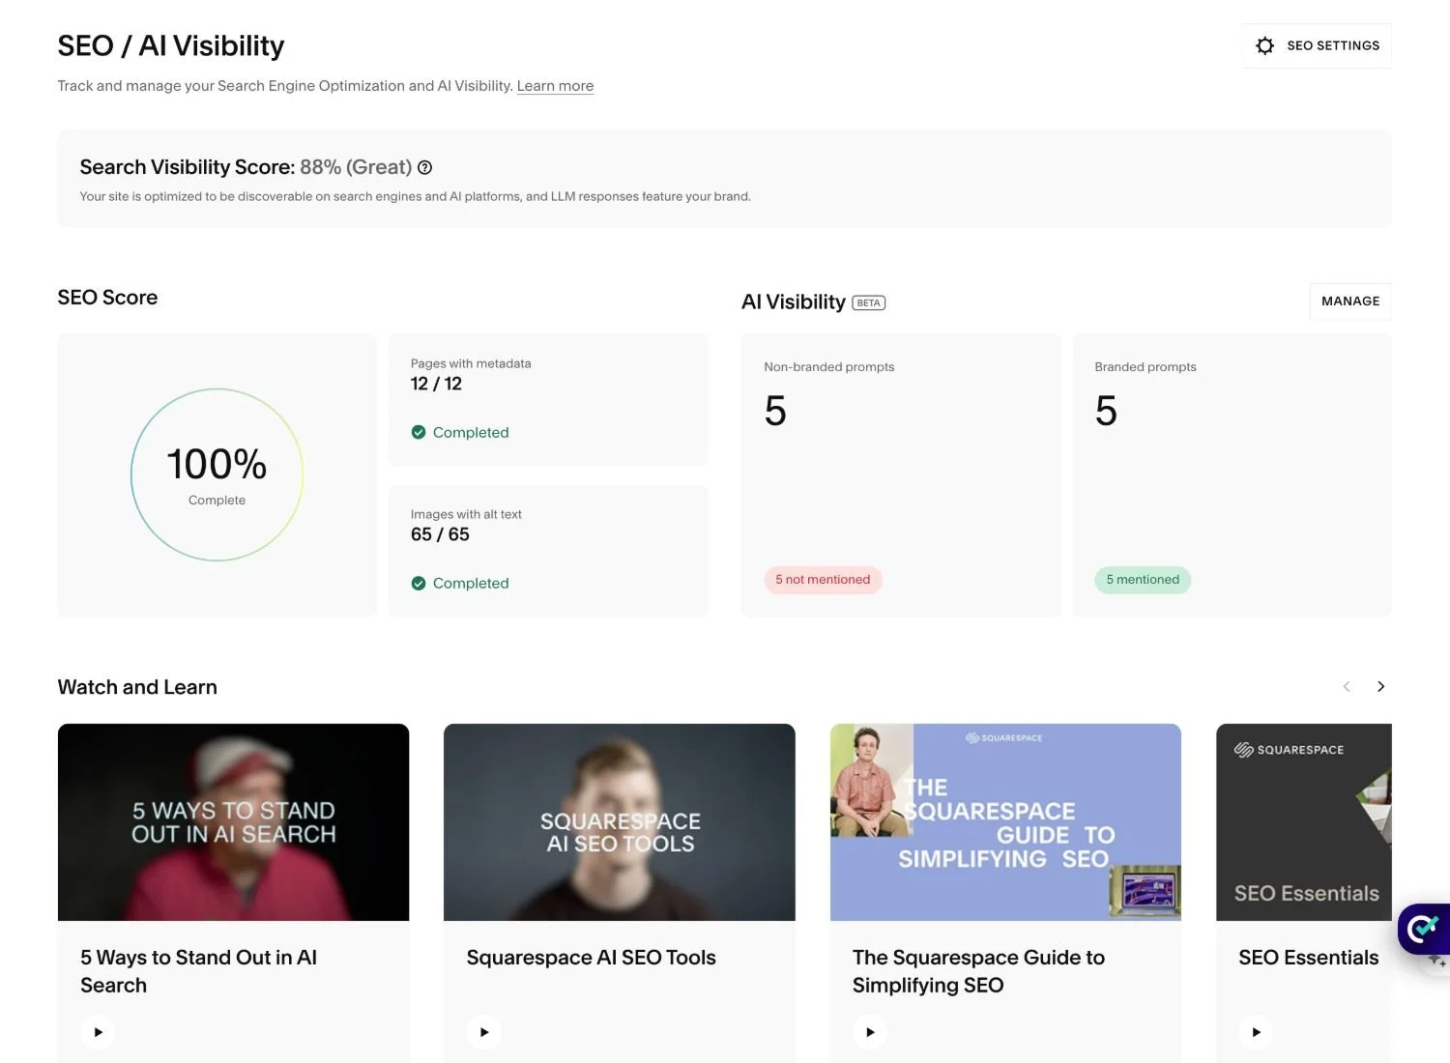Click the 'SEO Essentials' card title
Image resolution: width=1450 pixels, height=1063 pixels.
[x=1309, y=958]
